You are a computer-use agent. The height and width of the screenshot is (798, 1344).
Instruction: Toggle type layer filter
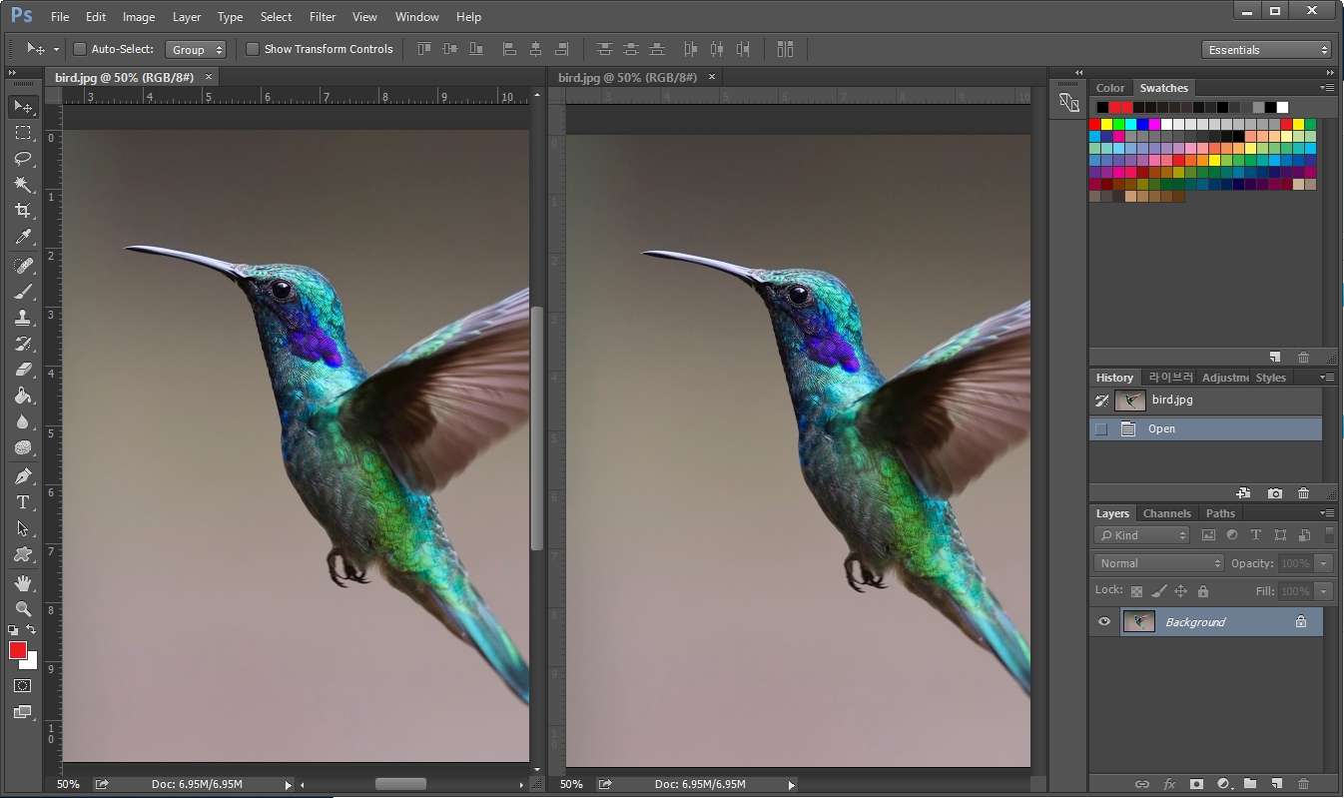coord(1256,535)
